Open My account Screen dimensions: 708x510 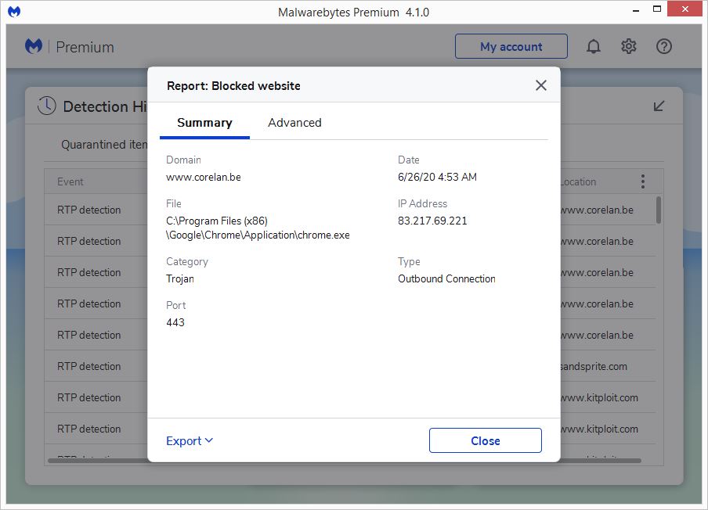[x=511, y=46]
